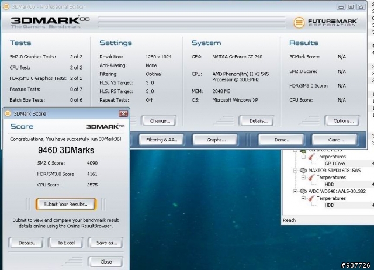Open system Details... button in System section

257,121
